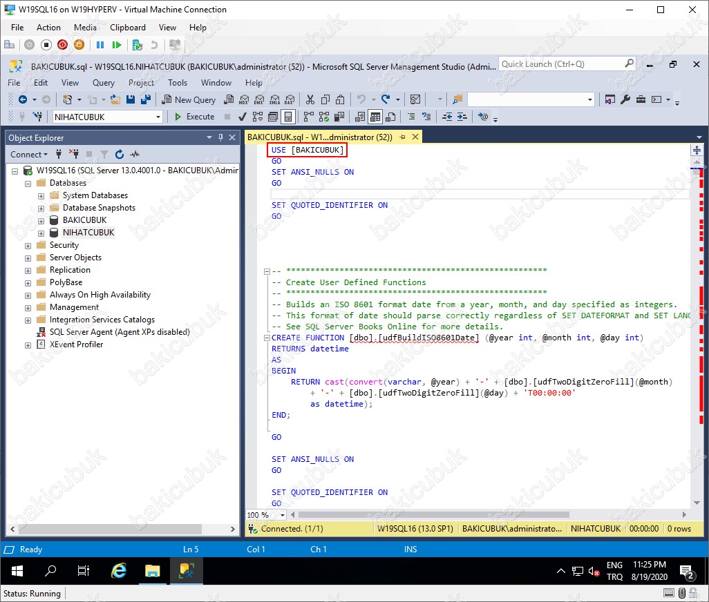Image resolution: width=709 pixels, height=602 pixels.
Task: Open Internet Explorer from the taskbar
Action: click(x=119, y=571)
